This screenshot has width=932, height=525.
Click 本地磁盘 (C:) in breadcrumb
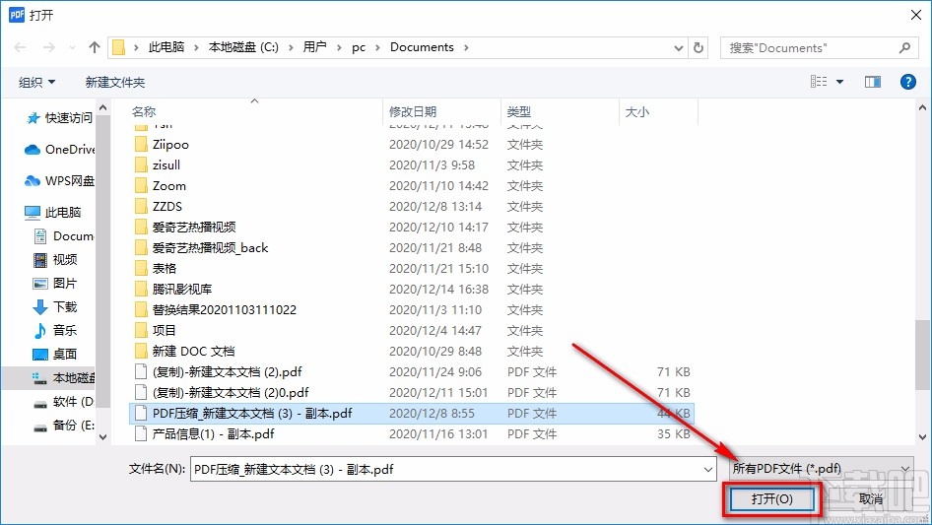(243, 47)
